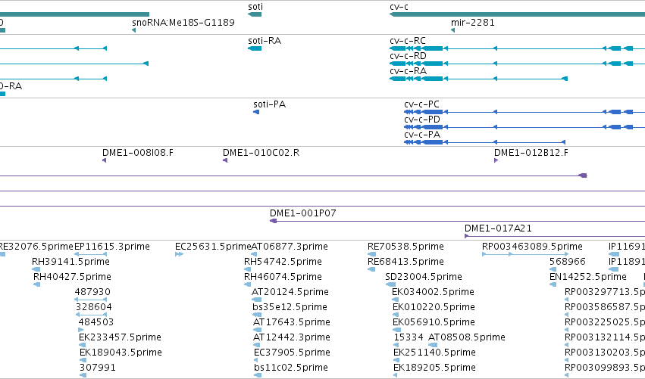The width and height of the screenshot is (645, 379).
Task: Click the bs11c02.5prime label
Action: tap(291, 368)
